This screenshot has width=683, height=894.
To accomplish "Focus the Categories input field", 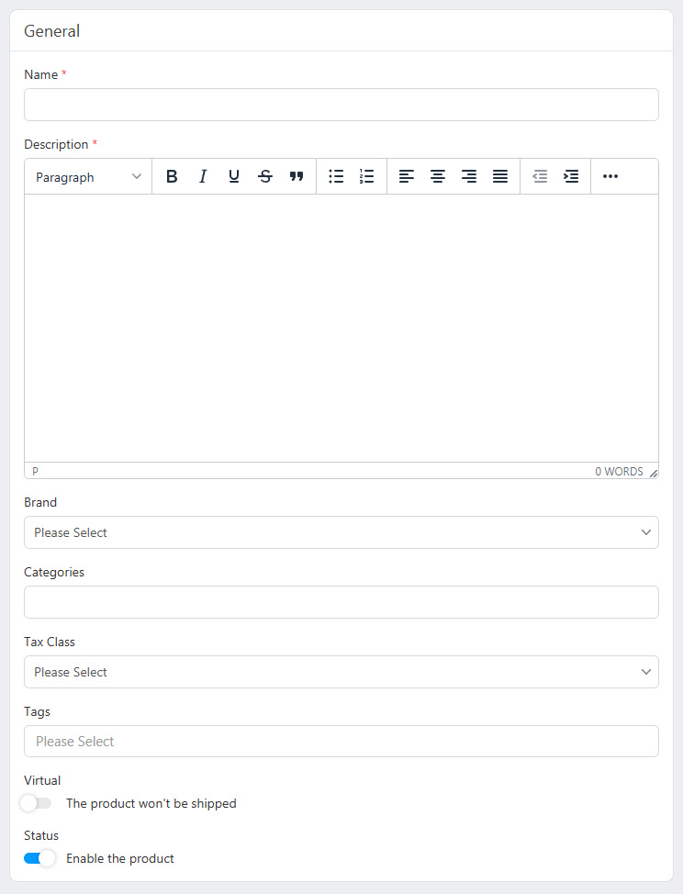I will (x=341, y=602).
